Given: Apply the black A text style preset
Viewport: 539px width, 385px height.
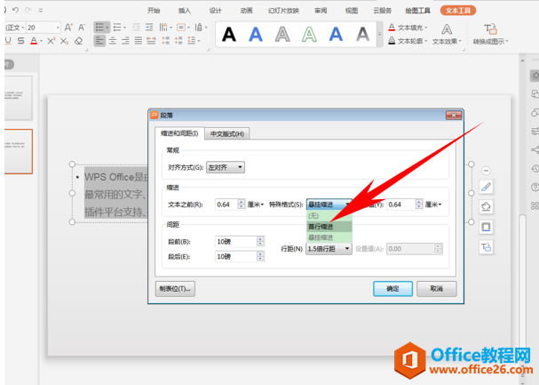Looking at the screenshot, I should click(229, 35).
